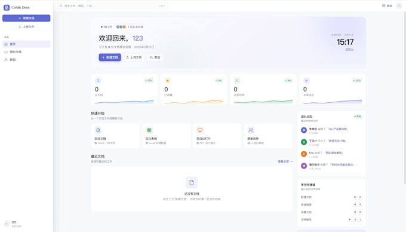Open 群组 in the sidebar navigation

(26, 60)
